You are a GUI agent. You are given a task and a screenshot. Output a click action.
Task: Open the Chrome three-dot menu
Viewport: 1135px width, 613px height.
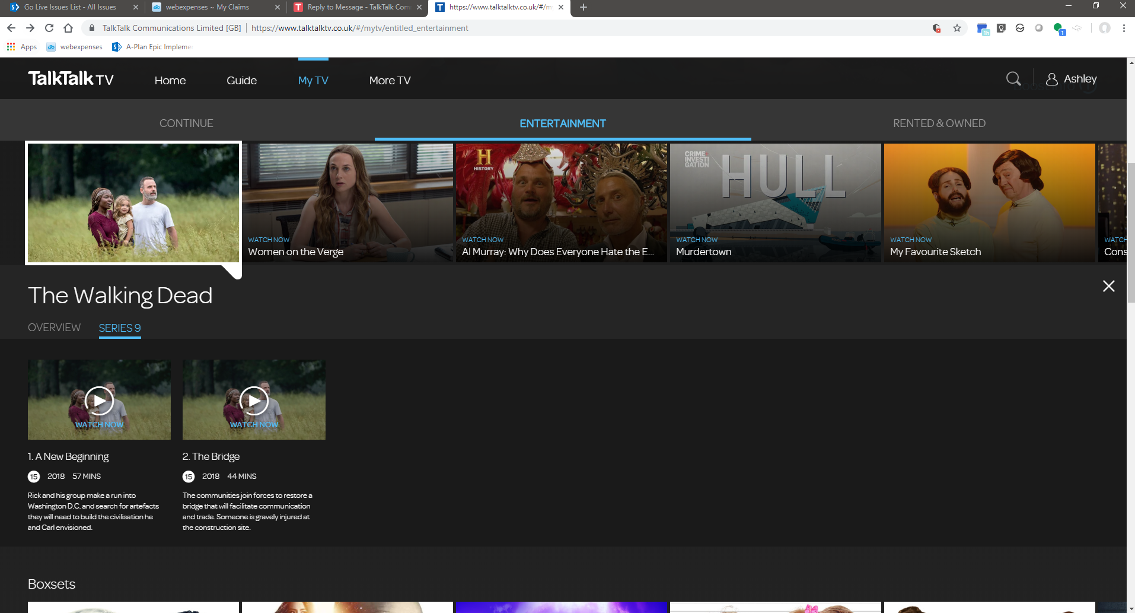click(1123, 28)
